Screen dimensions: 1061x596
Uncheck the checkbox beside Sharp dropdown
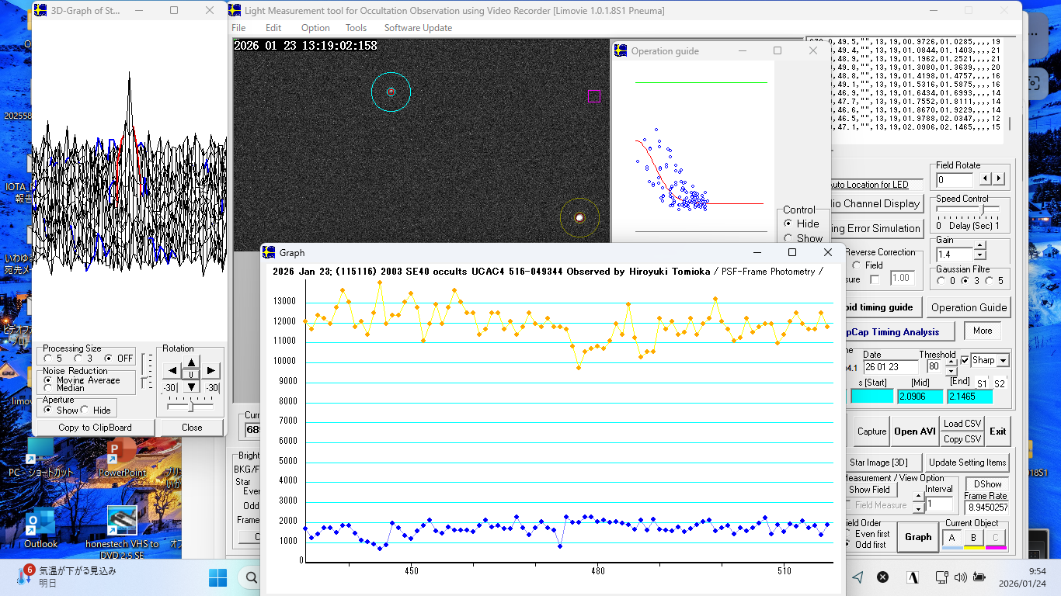pyautogui.click(x=965, y=360)
